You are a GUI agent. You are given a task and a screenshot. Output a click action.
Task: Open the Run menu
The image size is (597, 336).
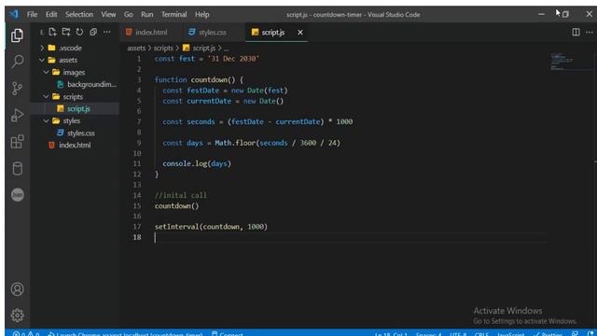click(147, 15)
